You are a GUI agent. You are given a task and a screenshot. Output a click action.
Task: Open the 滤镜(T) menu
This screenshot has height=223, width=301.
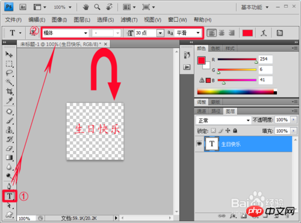pyautogui.click(x=129, y=20)
